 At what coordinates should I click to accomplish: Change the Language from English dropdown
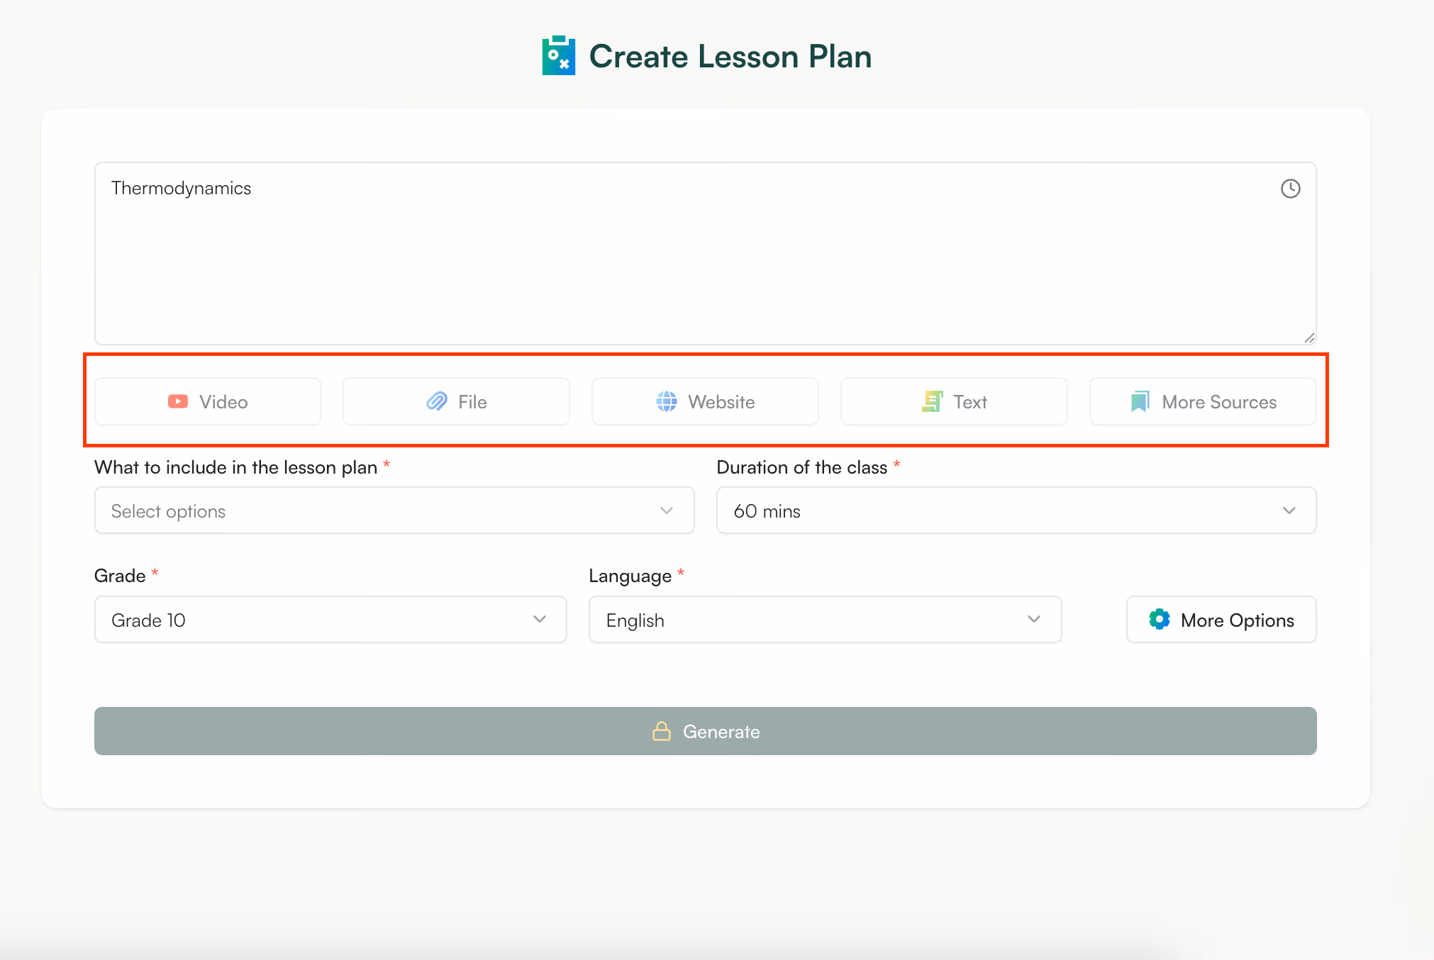tap(824, 619)
